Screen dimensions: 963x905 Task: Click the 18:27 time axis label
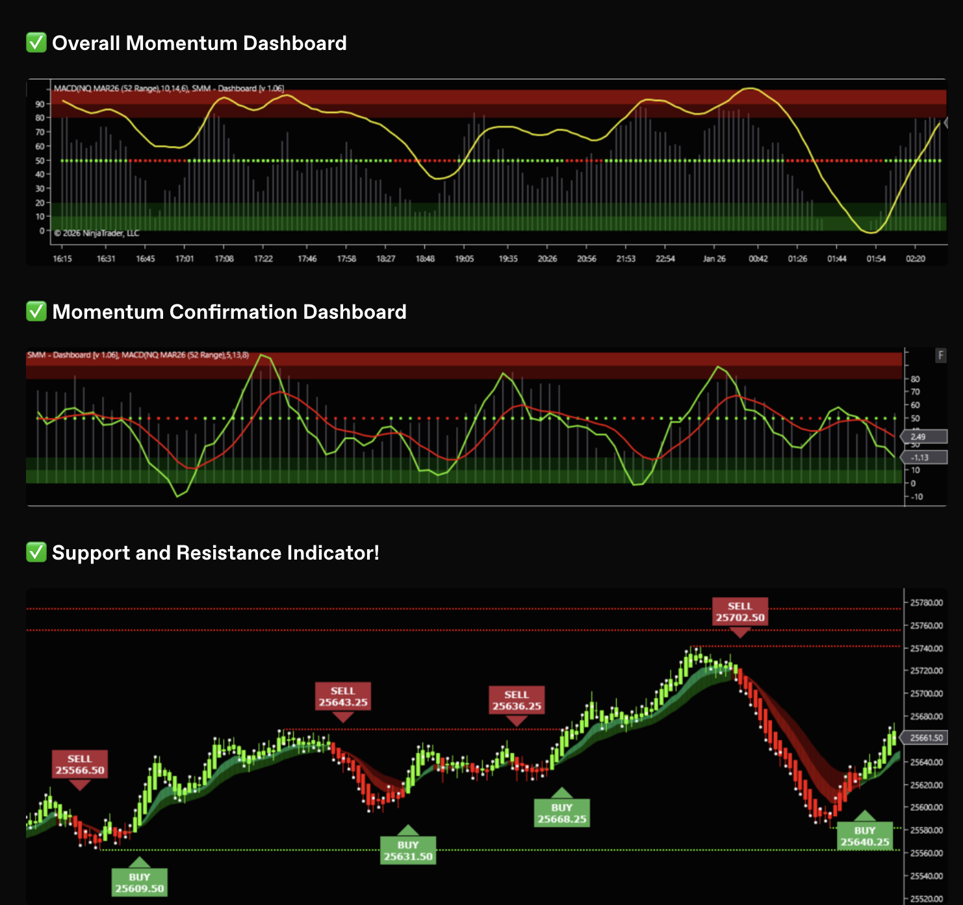[386, 258]
